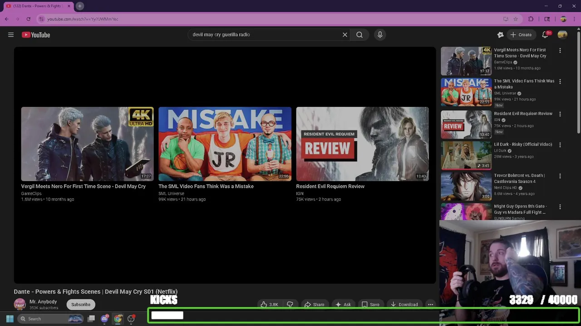Like the video (3.8K)
Image resolution: width=581 pixels, height=326 pixels.
tap(269, 304)
